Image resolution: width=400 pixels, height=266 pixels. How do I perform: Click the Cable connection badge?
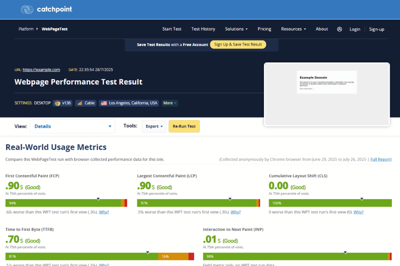(x=86, y=103)
